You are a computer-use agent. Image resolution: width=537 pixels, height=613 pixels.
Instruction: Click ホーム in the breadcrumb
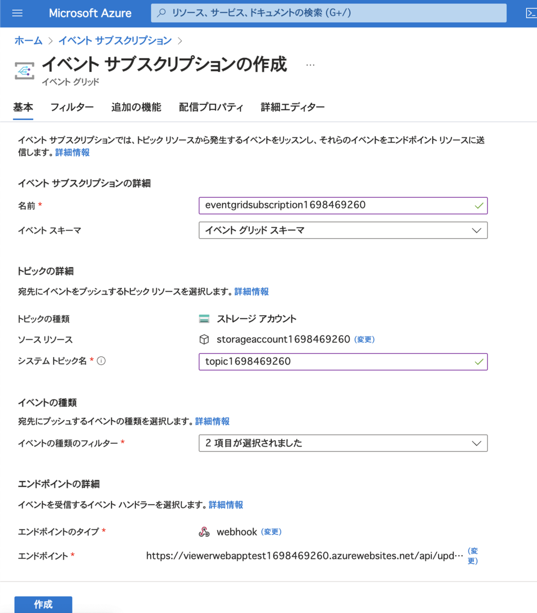[28, 40]
